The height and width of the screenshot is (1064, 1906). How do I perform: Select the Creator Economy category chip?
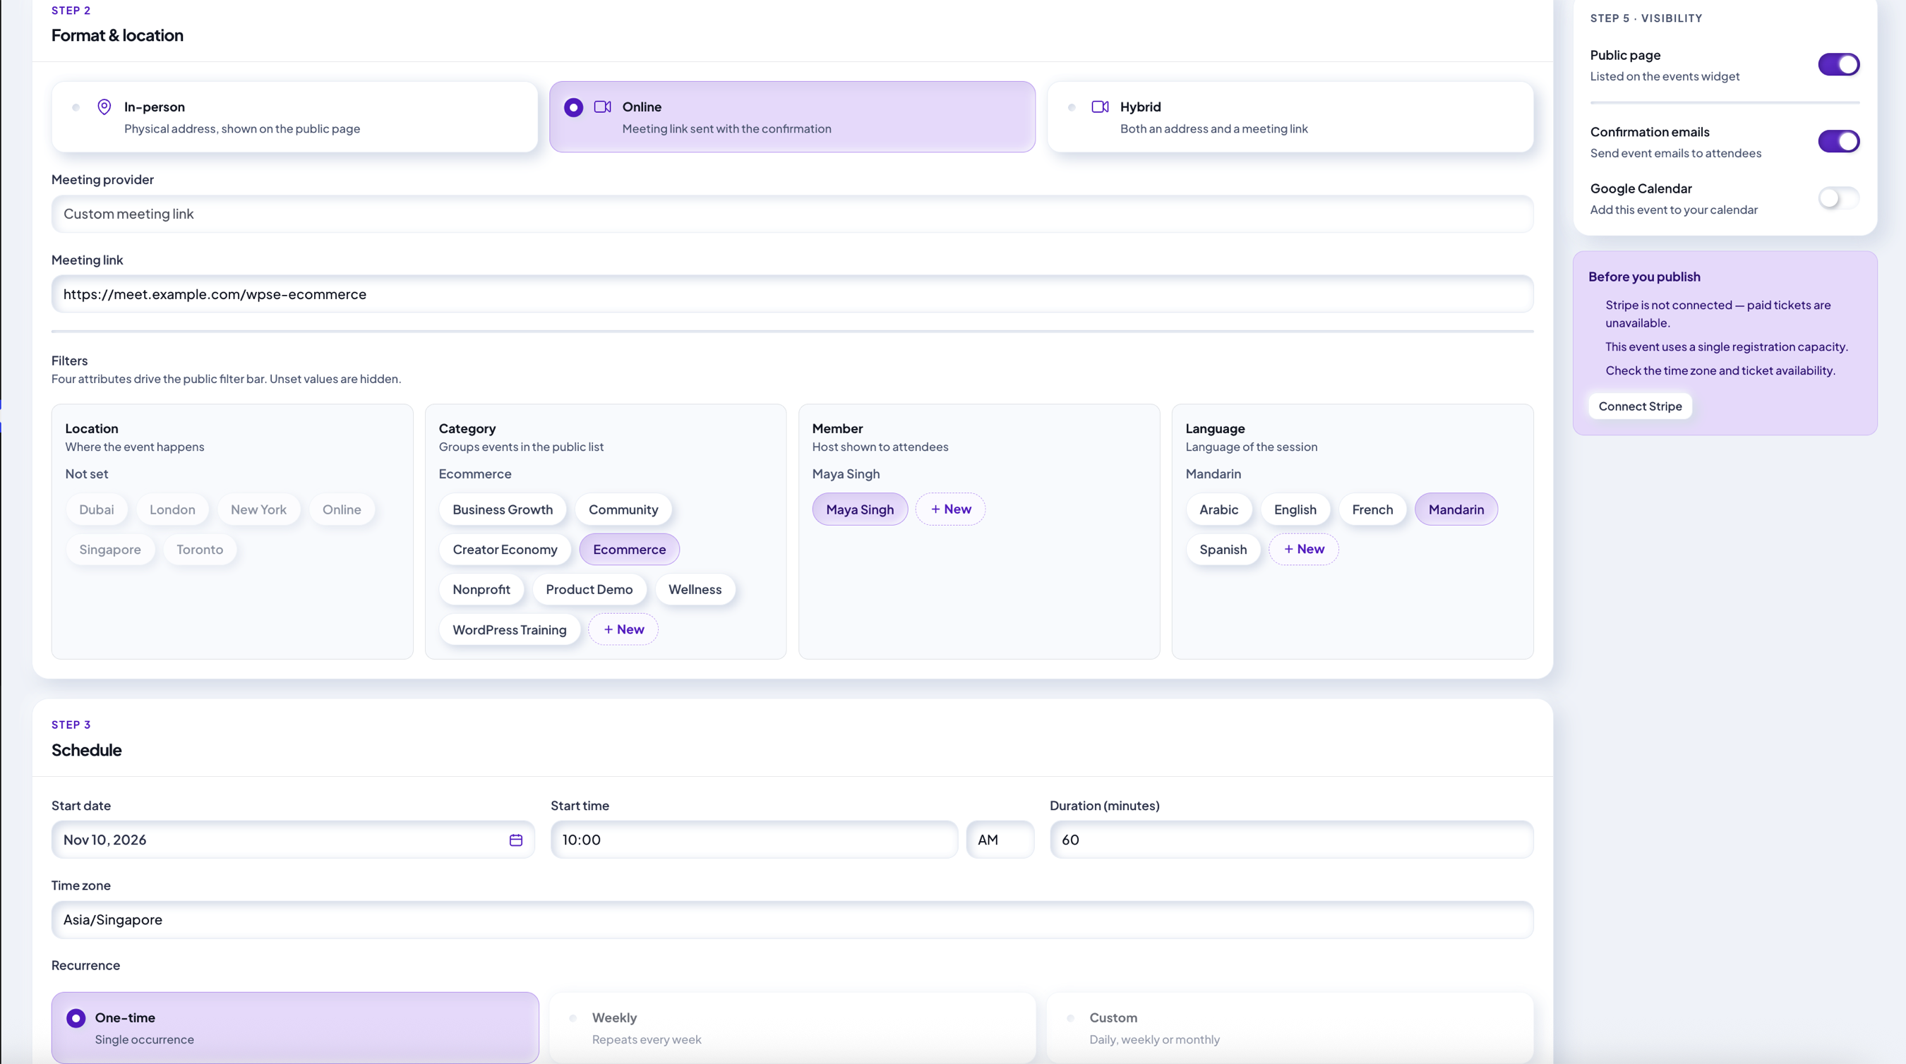[x=505, y=550]
